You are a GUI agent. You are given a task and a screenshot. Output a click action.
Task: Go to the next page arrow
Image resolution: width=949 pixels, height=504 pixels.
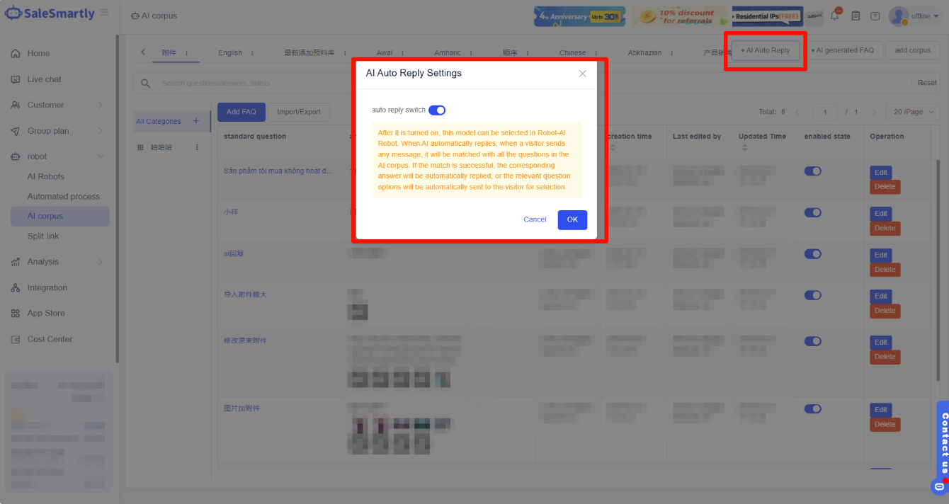point(875,112)
